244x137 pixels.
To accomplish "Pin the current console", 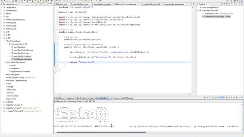I will tap(226, 98).
